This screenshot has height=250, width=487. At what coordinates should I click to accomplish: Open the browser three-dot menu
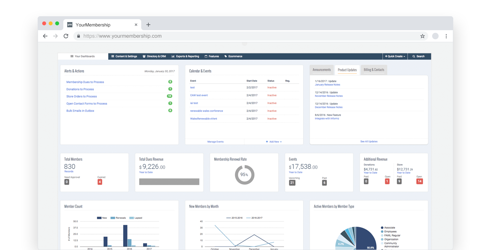446,36
